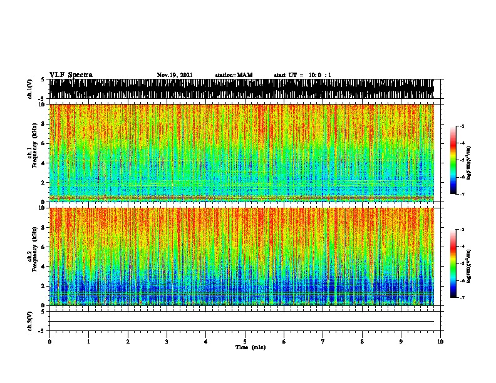496x383 pixels.
Task: Select the "start UT = 10: 0 : 1" text
Action: [x=302, y=75]
